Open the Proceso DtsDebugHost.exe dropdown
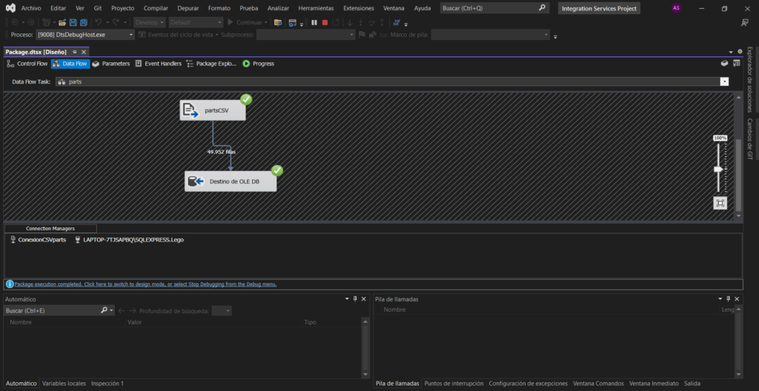This screenshot has height=391, width=759. (x=131, y=35)
